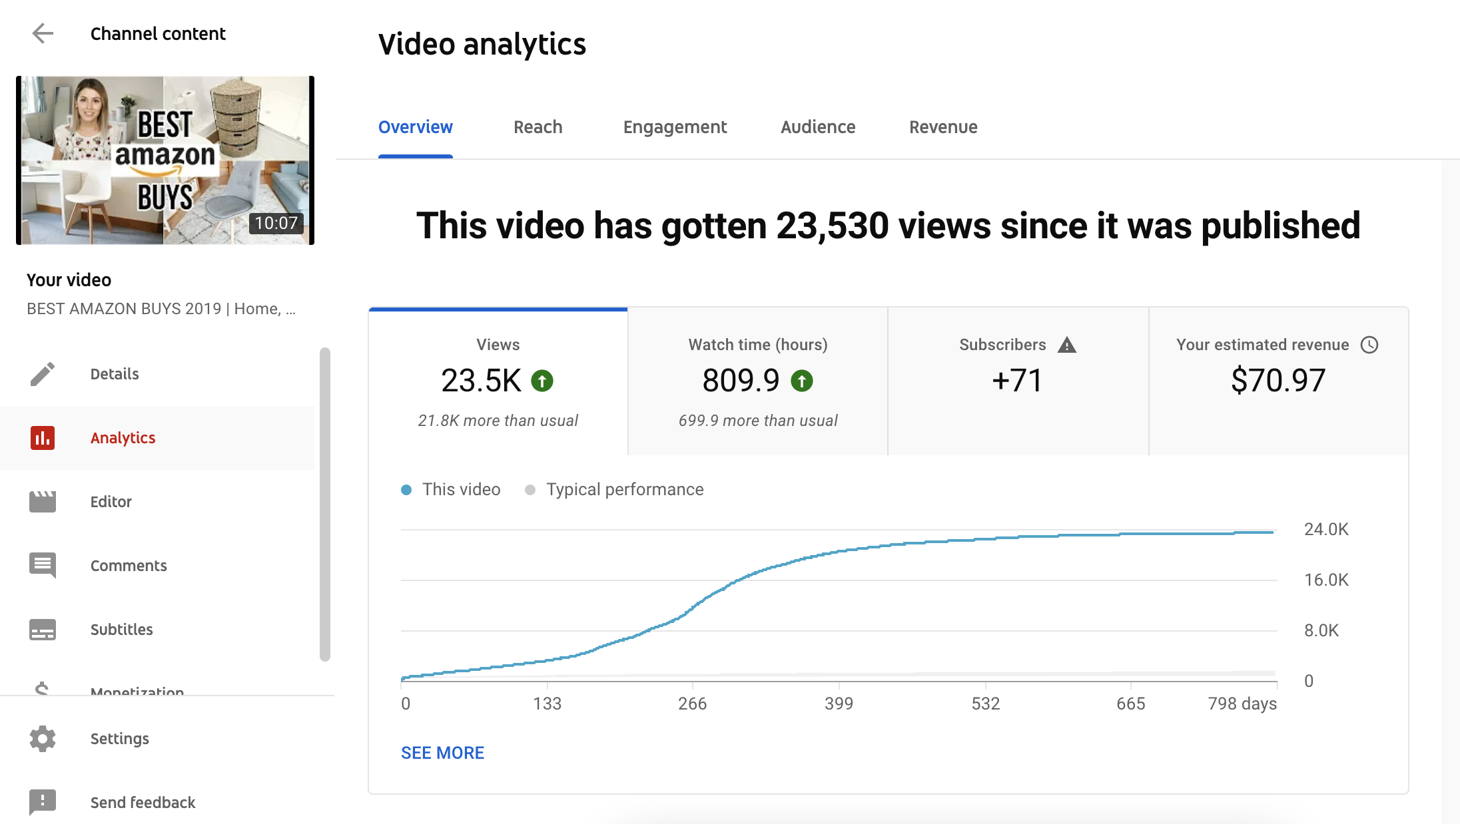
Task: Click the Send feedback exclamation icon
Action: point(43,803)
